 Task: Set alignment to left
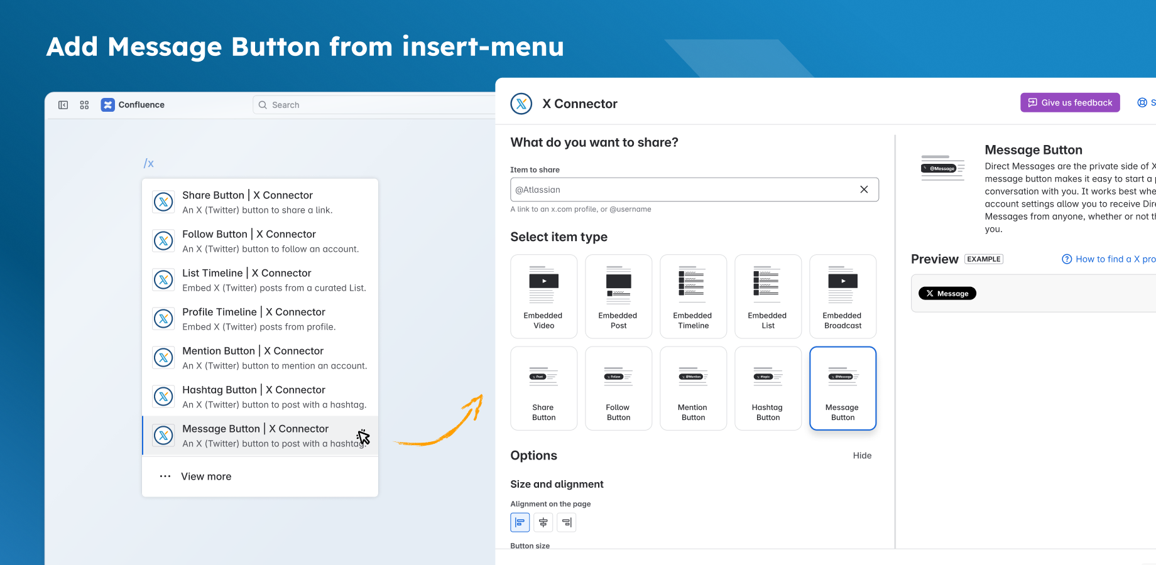pos(520,522)
